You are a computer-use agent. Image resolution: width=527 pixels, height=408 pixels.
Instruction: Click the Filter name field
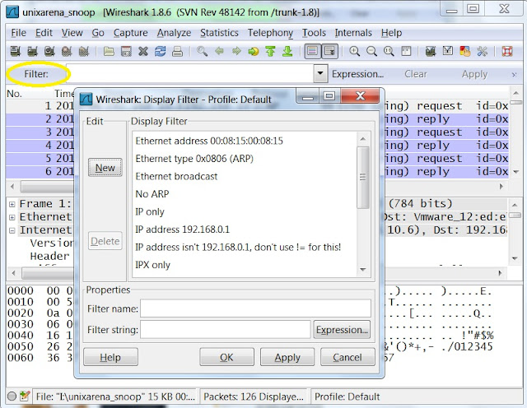point(255,308)
